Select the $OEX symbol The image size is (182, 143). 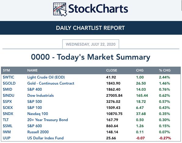click(x=8, y=107)
